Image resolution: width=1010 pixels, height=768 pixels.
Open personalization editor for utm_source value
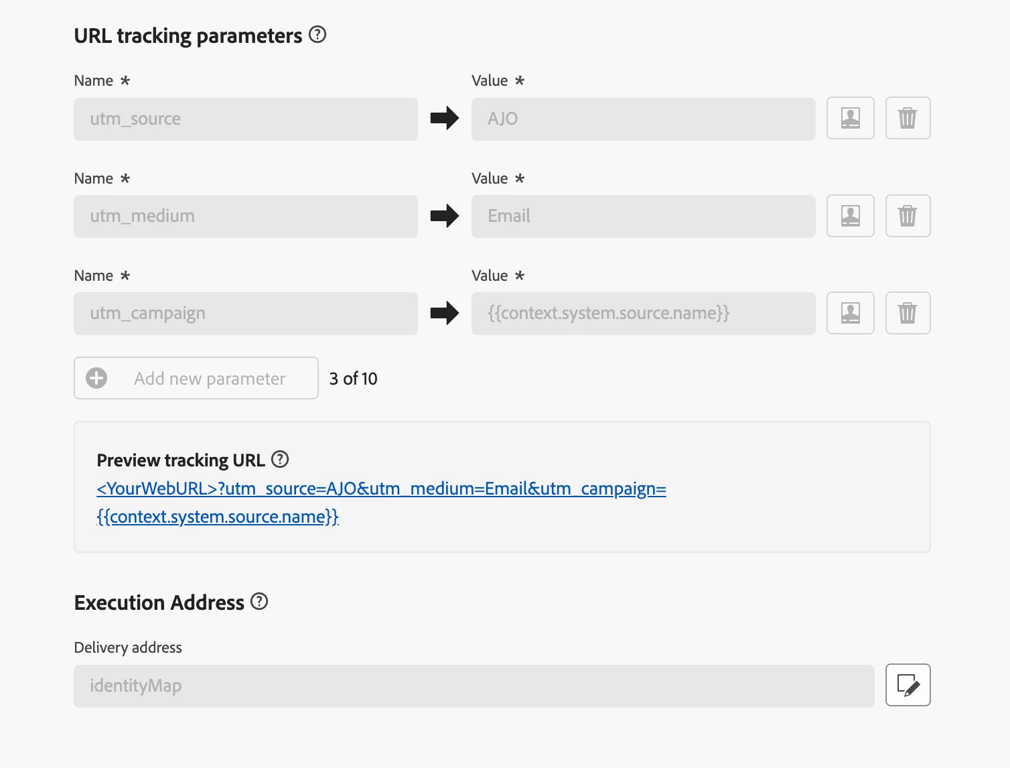point(850,119)
